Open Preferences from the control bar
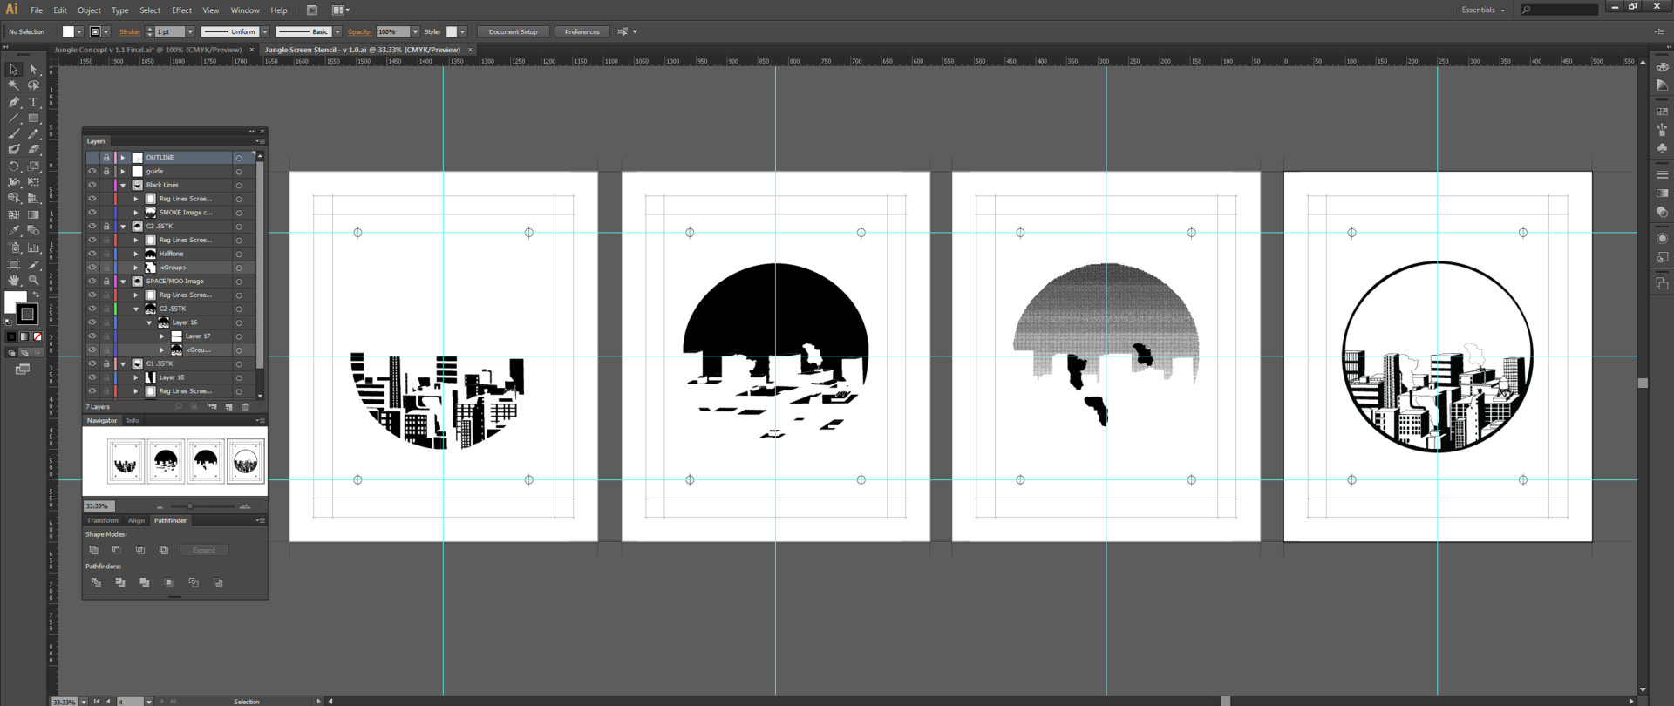The height and width of the screenshot is (706, 1674). pyautogui.click(x=582, y=32)
